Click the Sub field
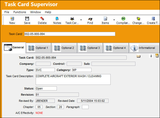Image resolution: width=160 pixels, height=118 pixels. (x=113, y=64)
